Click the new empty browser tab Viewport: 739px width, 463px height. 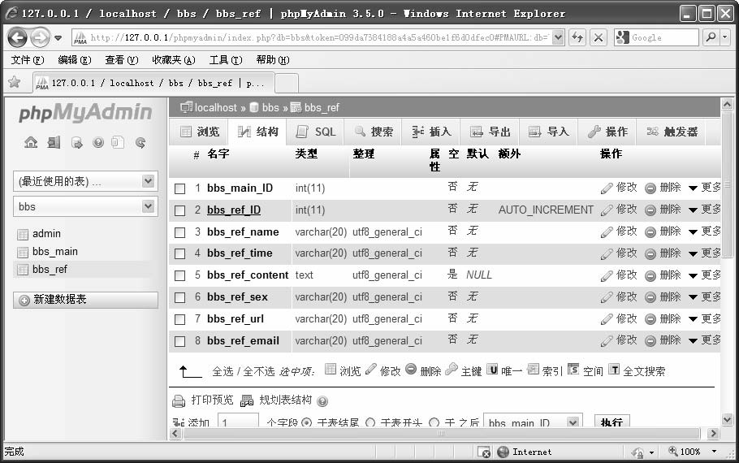coord(286,83)
